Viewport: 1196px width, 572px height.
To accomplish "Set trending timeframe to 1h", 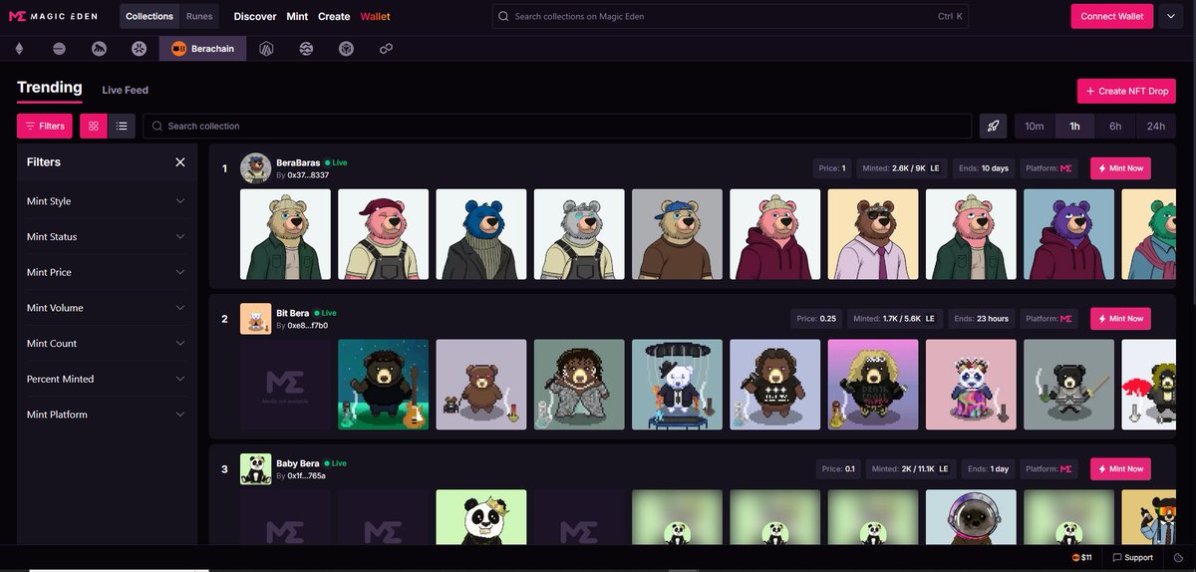I will [x=1074, y=126].
